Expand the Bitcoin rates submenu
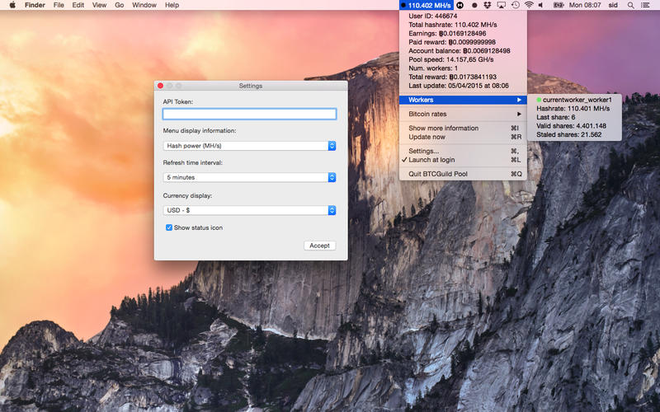The image size is (660, 412). tap(463, 114)
